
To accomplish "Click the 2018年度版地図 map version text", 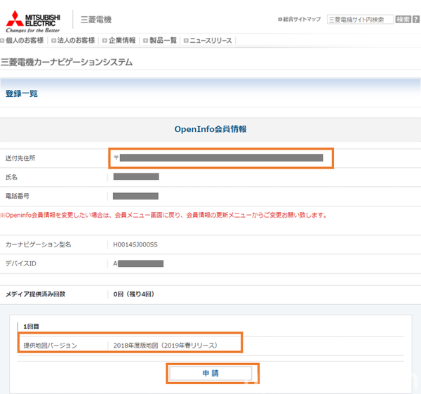I will pyautogui.click(x=166, y=345).
